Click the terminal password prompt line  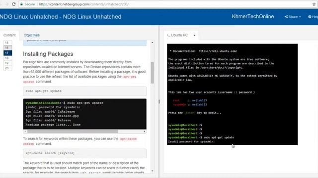(191, 141)
